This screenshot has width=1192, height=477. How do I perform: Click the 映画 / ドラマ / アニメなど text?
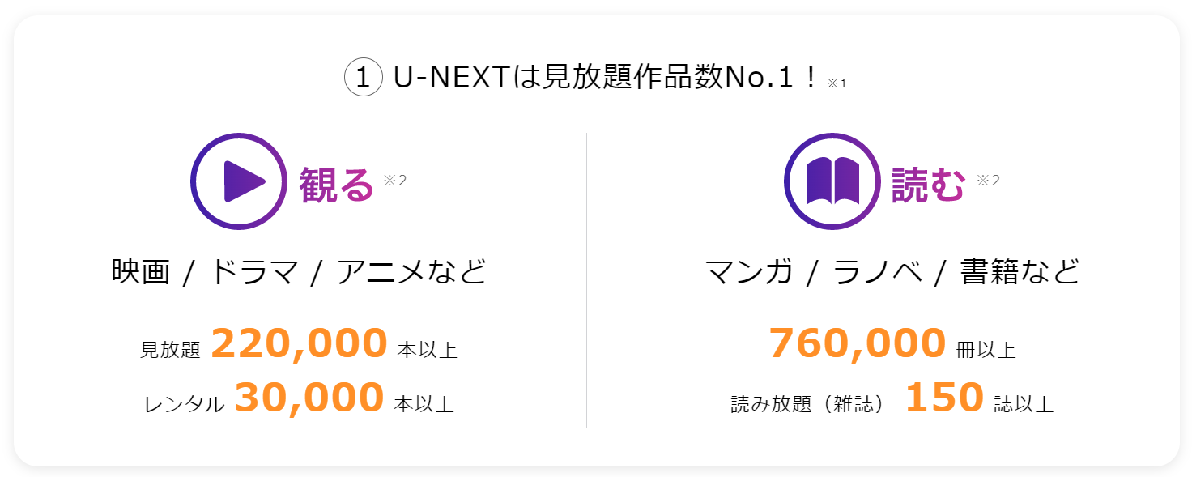[x=299, y=272]
